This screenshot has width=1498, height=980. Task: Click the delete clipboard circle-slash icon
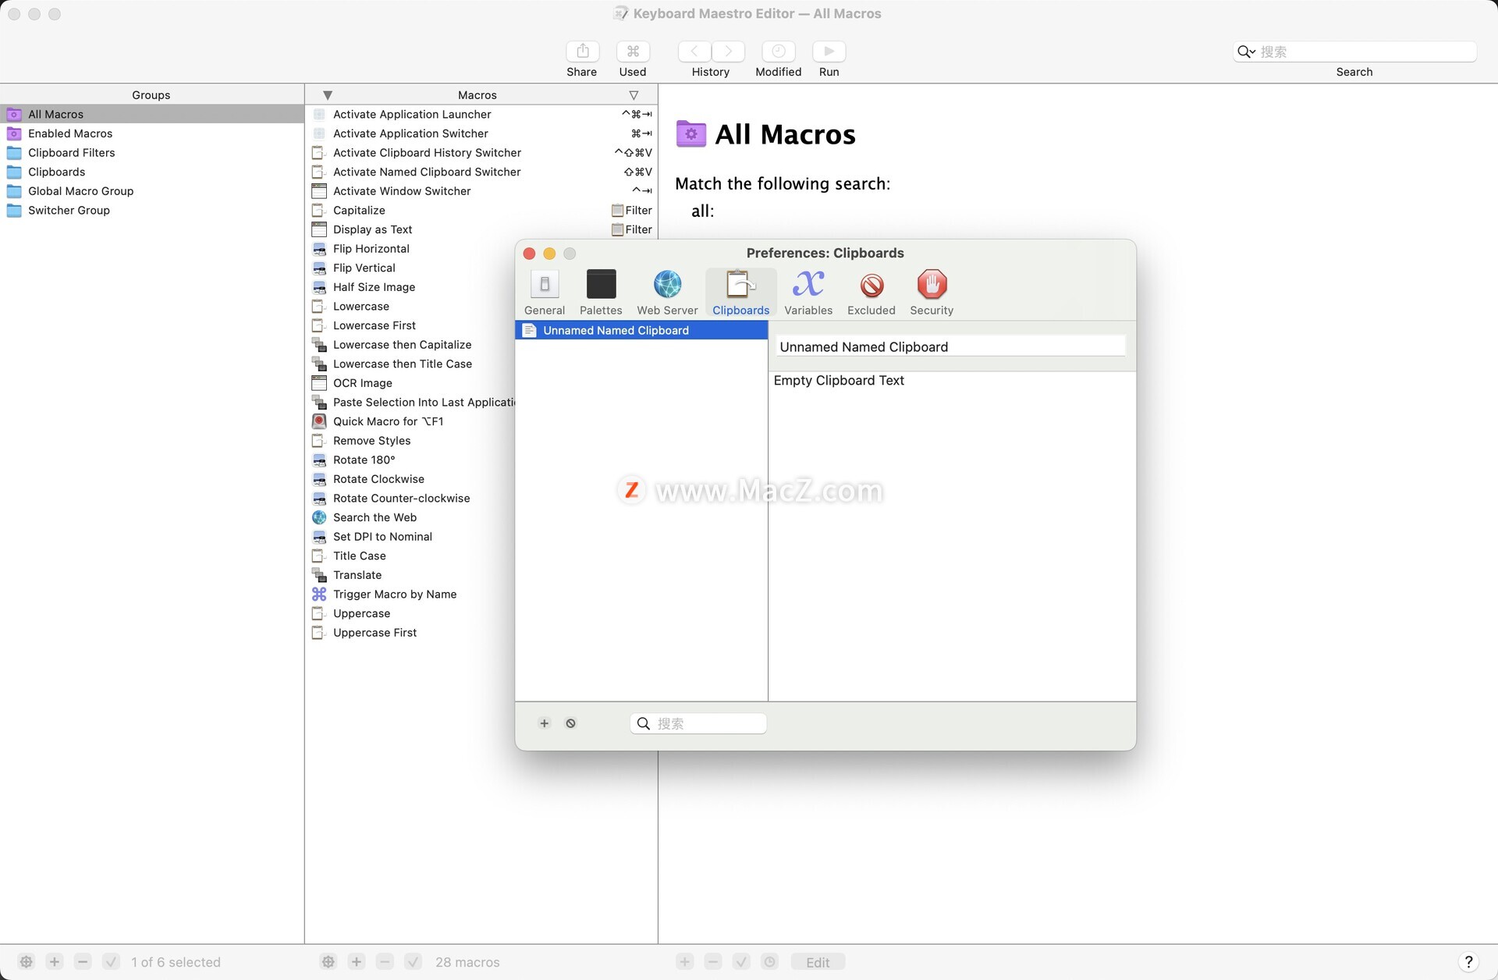pyautogui.click(x=571, y=723)
